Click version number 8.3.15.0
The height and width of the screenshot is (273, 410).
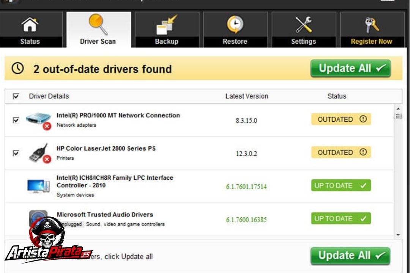click(x=246, y=121)
